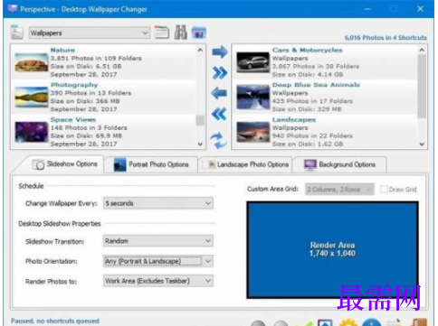Click the binoculars search icon
This screenshot has width=438, height=326.
click(x=180, y=33)
